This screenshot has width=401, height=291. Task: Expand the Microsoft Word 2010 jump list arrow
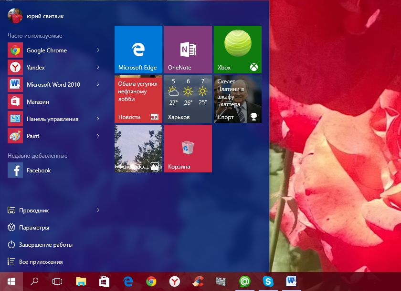(98, 85)
